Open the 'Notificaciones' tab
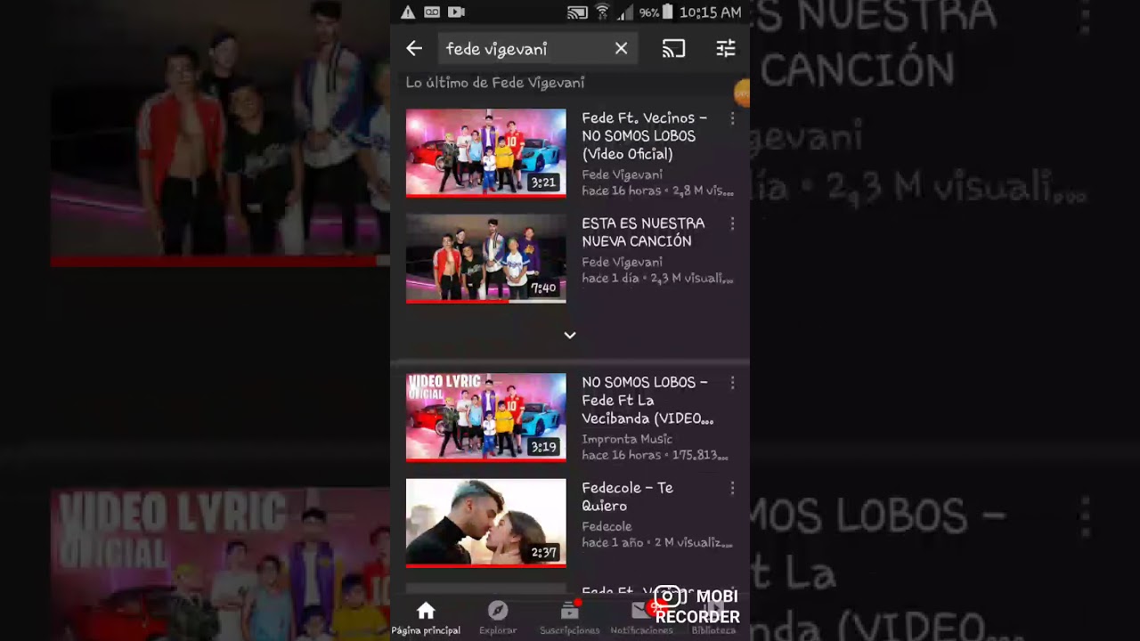 pyautogui.click(x=641, y=618)
